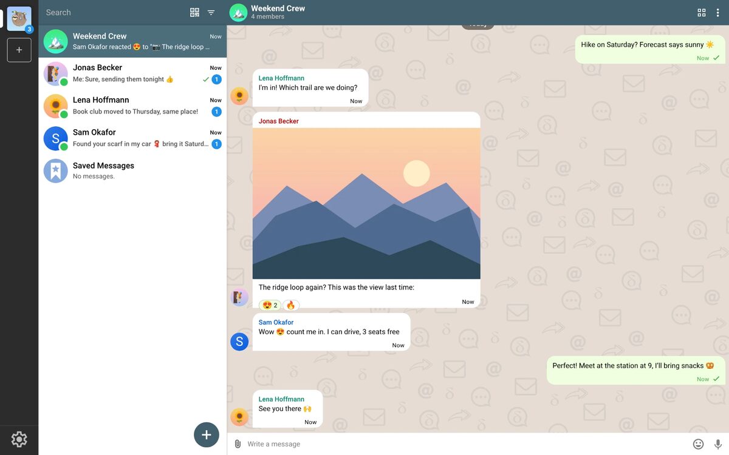Image resolution: width=729 pixels, height=455 pixels.
Task: Open the chat list filter icon
Action: tap(211, 12)
